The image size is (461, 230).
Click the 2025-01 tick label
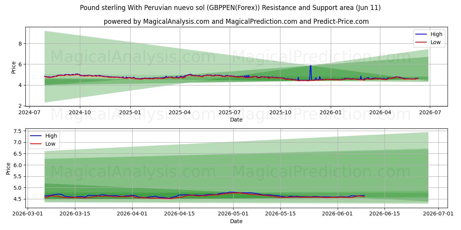(x=130, y=113)
